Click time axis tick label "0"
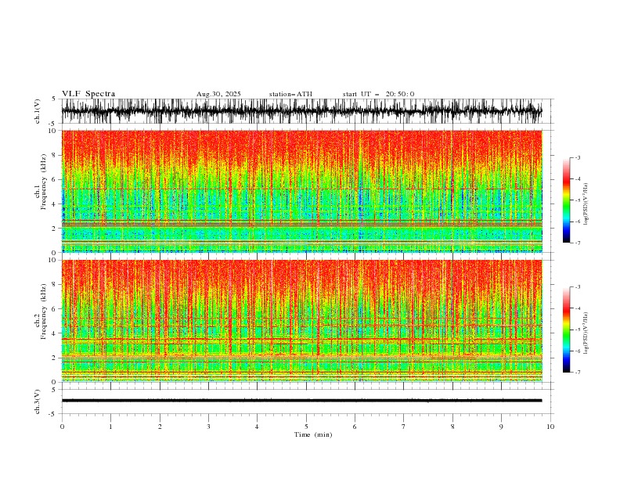 (x=62, y=427)
